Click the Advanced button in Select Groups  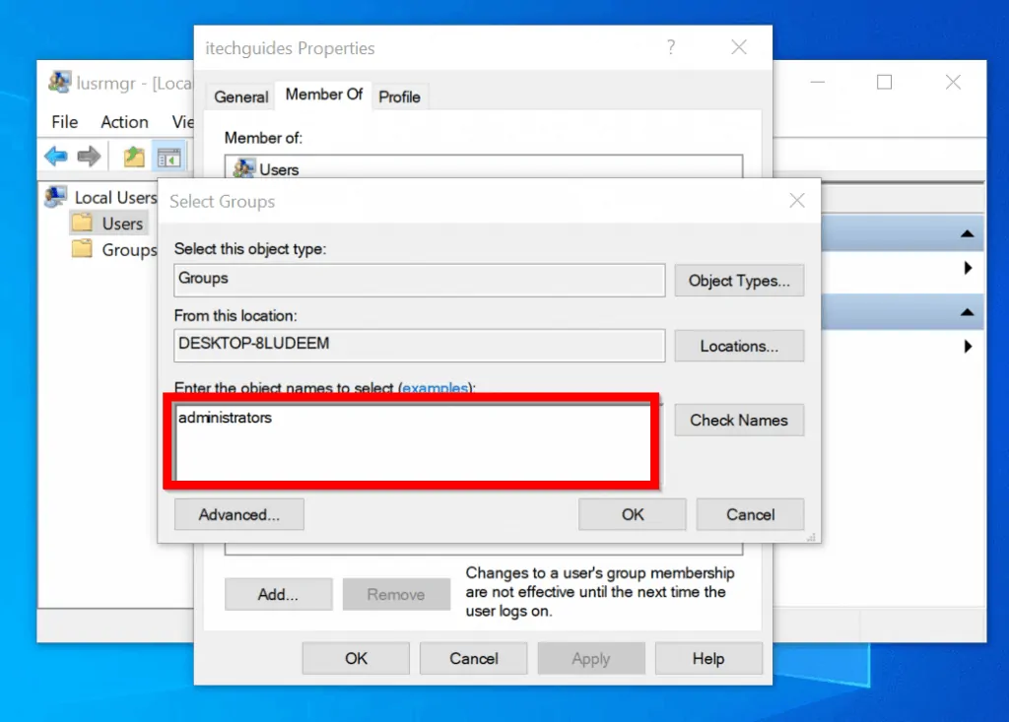238,514
